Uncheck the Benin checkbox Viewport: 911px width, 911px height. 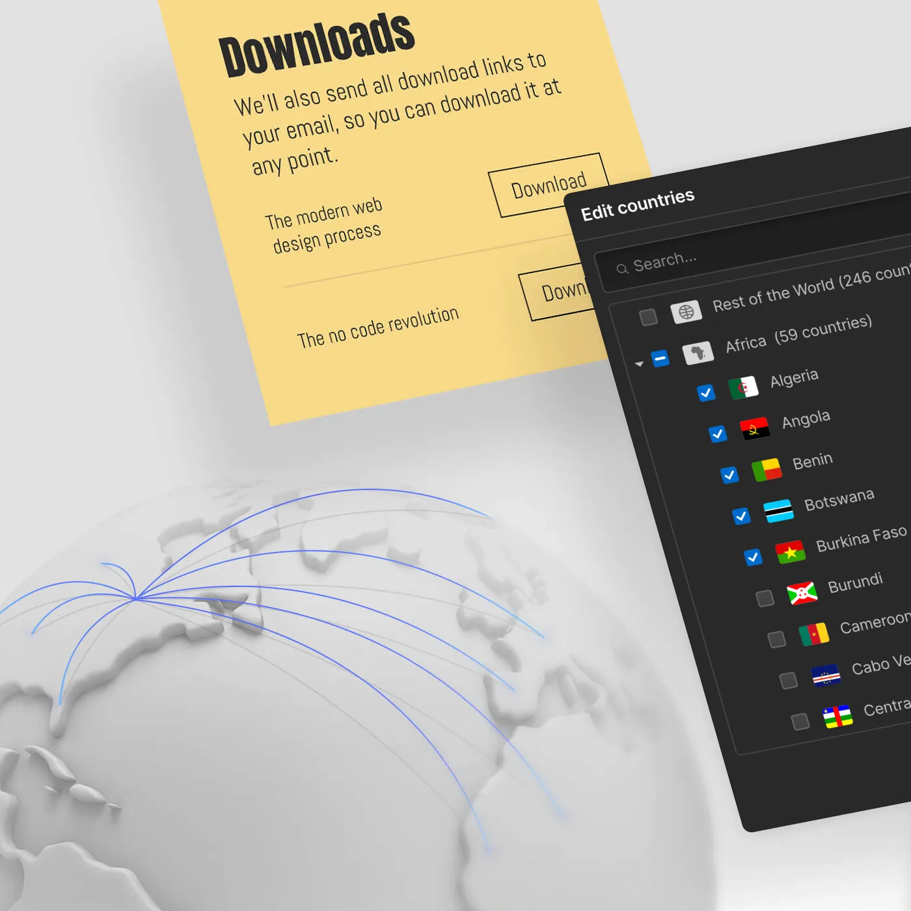coord(729,474)
